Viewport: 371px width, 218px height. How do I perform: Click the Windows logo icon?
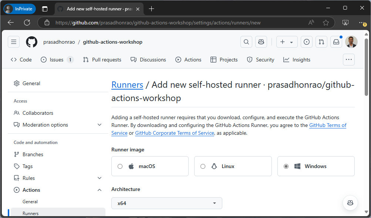[x=297, y=166]
